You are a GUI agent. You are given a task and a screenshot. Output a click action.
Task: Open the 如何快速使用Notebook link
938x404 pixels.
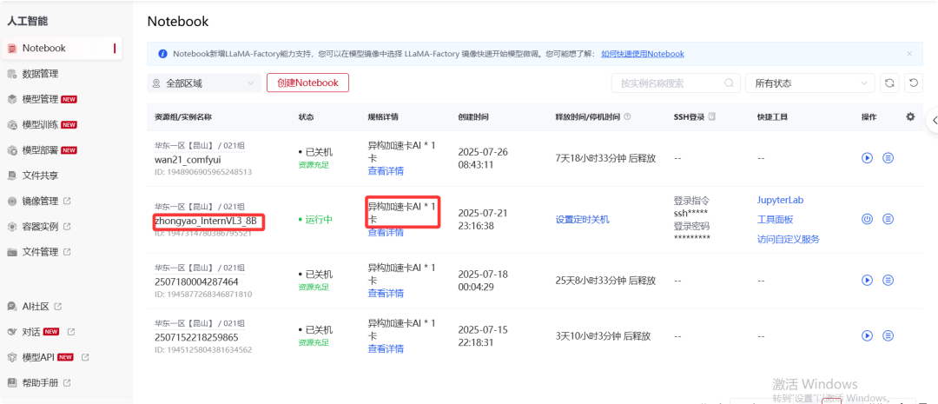pos(643,54)
